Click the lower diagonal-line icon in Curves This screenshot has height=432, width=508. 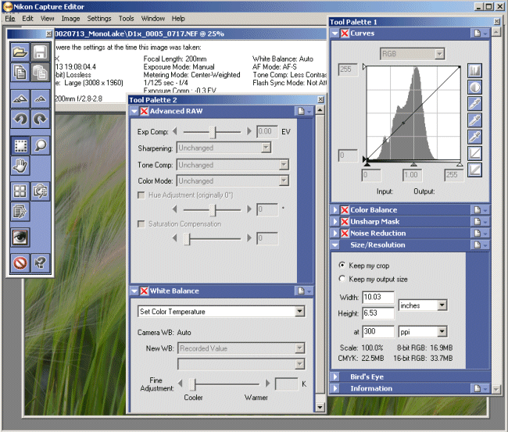pyautogui.click(x=474, y=170)
